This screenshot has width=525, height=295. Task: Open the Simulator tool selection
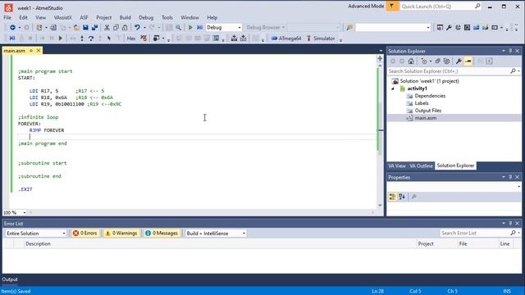click(321, 39)
